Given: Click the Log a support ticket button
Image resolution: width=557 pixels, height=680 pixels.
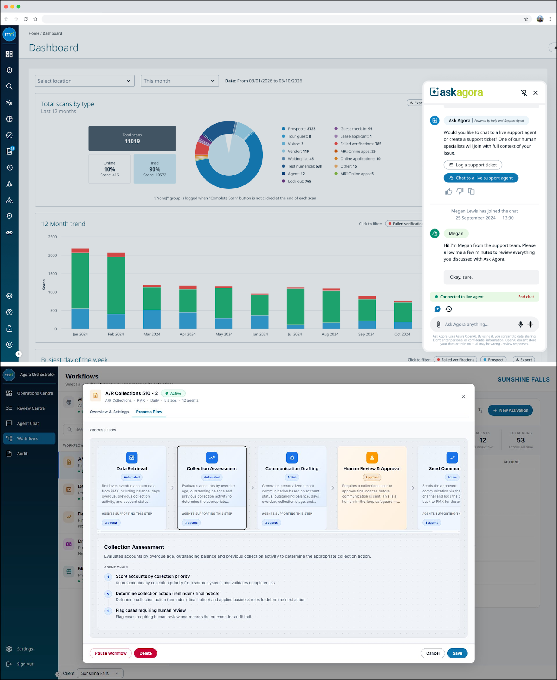Looking at the screenshot, I should (473, 165).
